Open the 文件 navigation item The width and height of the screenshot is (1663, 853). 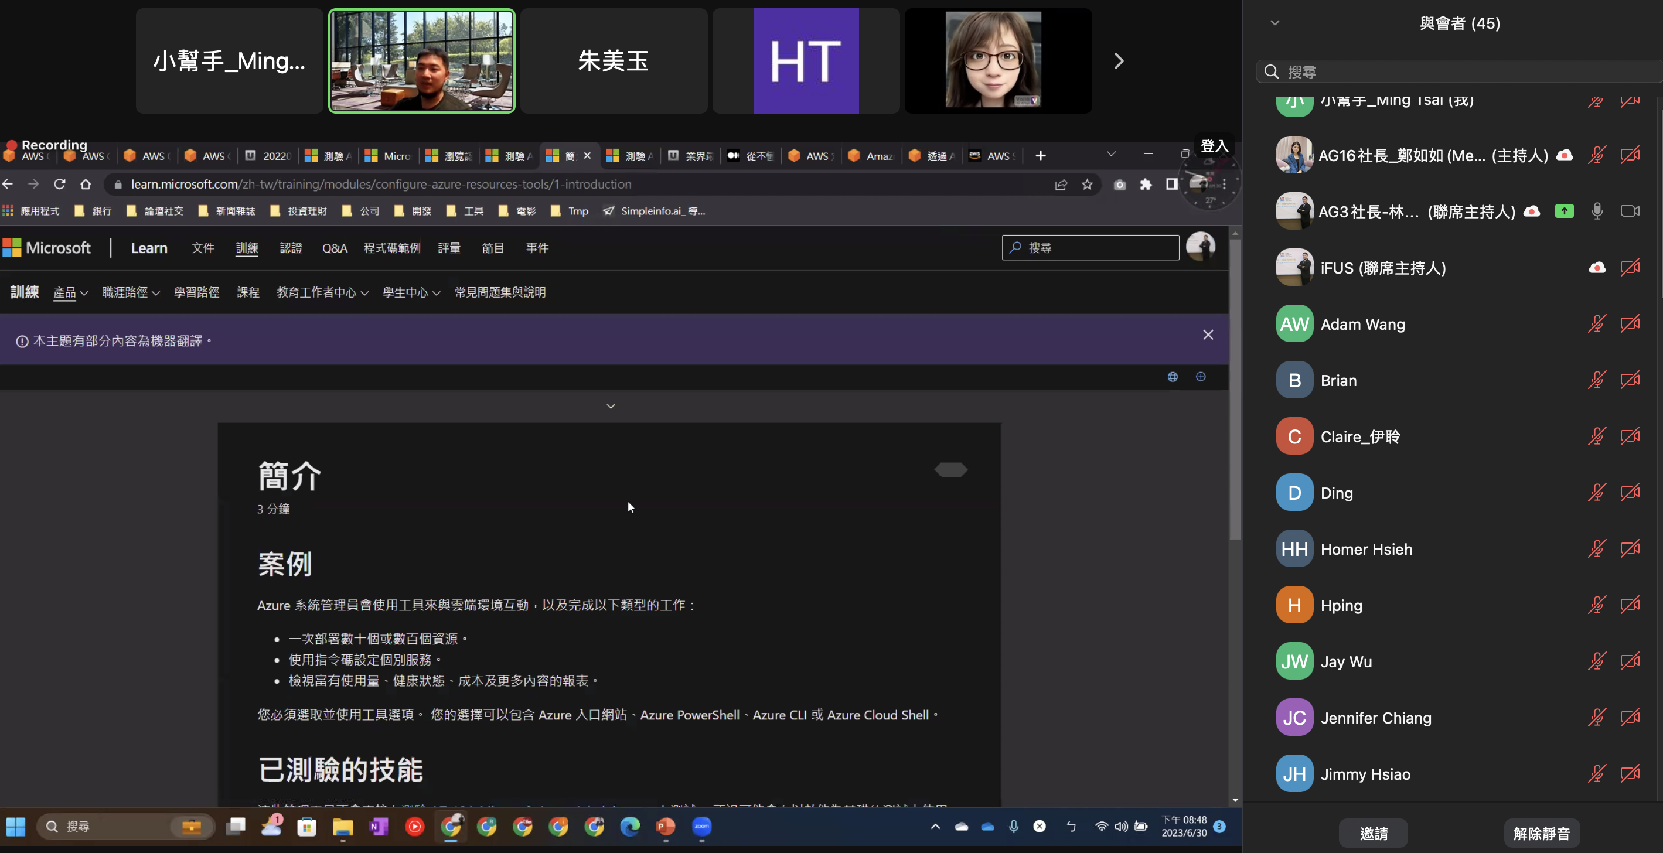(202, 248)
